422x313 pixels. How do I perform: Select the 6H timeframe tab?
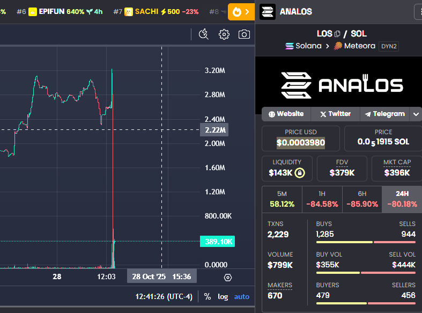coord(362,199)
